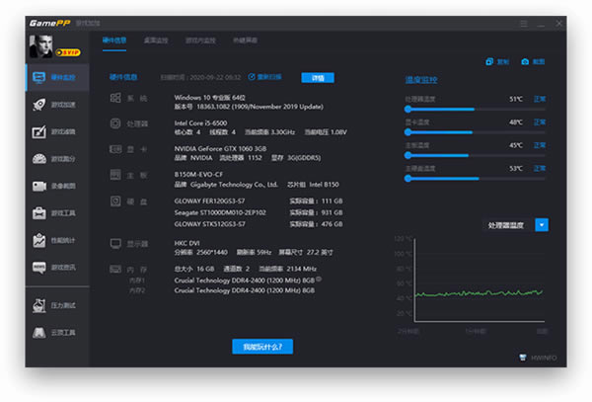
Task: Click the HWINFO icon at bottom right
Action: point(523,358)
